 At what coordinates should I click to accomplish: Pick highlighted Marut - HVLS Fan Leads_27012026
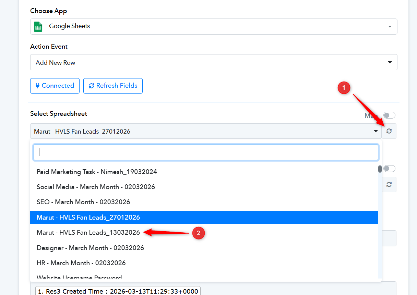88,218
